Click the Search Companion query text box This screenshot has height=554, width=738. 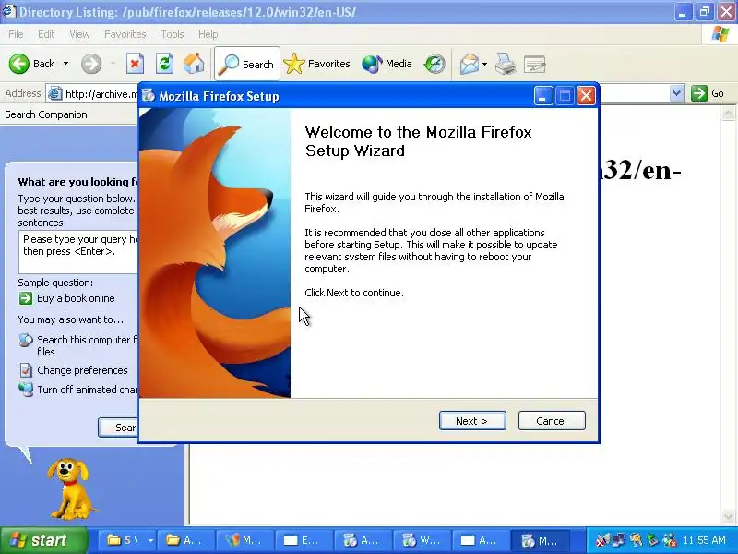tap(78, 251)
